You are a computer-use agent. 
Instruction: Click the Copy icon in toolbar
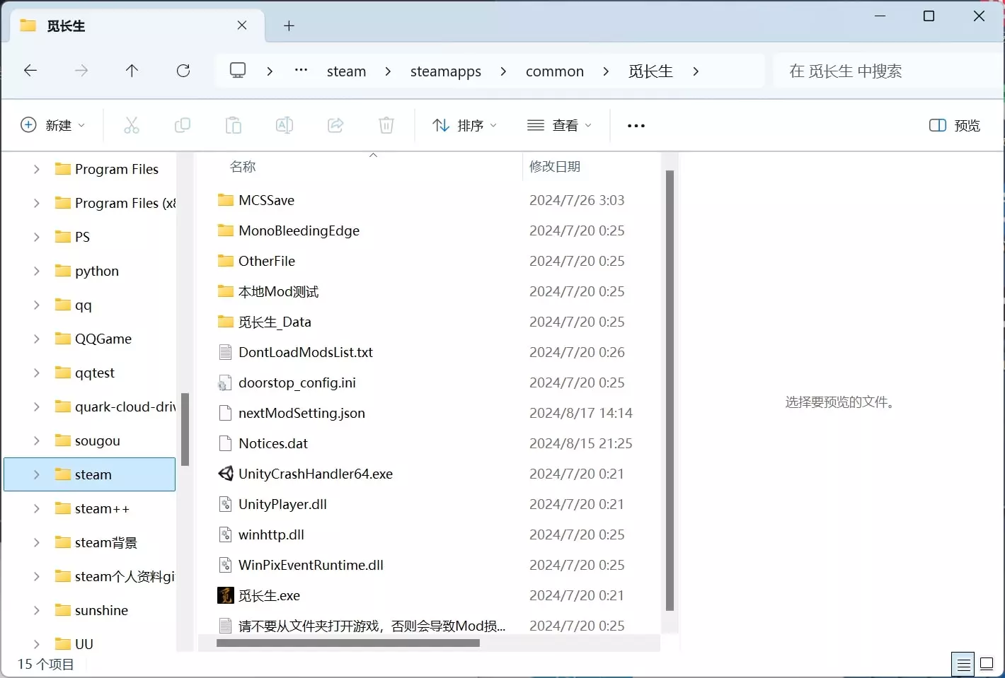pos(183,126)
